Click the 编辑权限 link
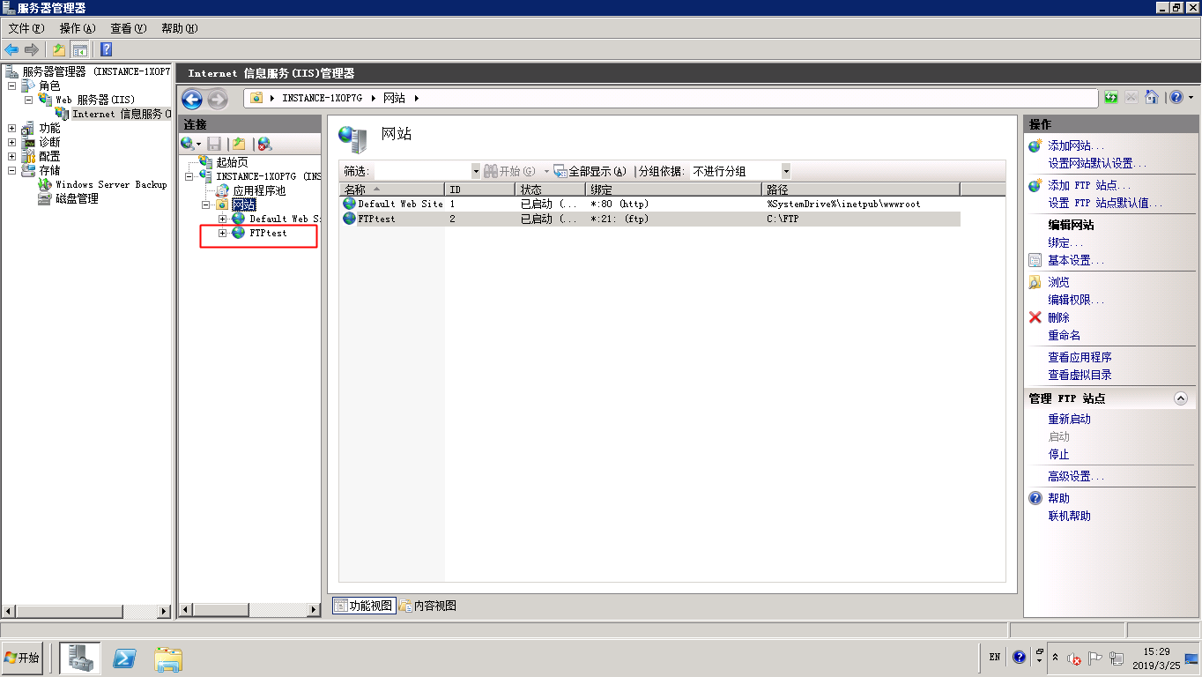This screenshot has width=1202, height=677. click(1076, 300)
